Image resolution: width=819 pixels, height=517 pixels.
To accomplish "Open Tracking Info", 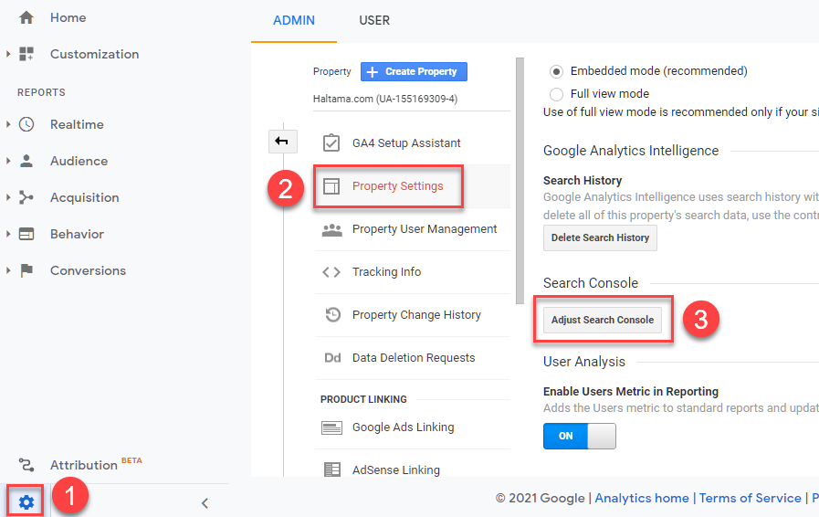I will pos(386,272).
